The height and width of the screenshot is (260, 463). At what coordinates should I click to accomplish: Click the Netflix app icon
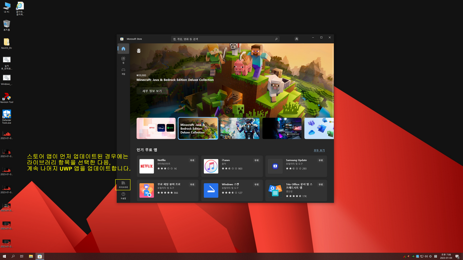click(147, 166)
